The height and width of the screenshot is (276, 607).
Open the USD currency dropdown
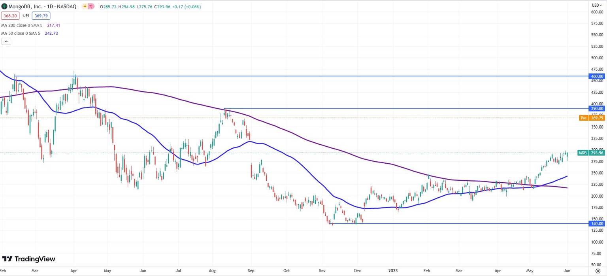[x=596, y=5]
